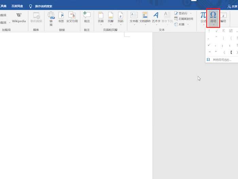The image size is (238, 179).
Task: Click the 共享 share button
Action: click(x=233, y=6)
